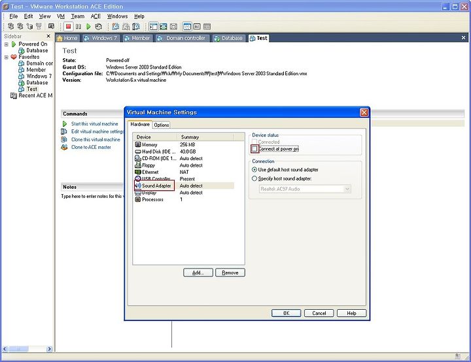Click the Appliance view toolbar icon
This screenshot has height=362, width=471.
pos(207,27)
